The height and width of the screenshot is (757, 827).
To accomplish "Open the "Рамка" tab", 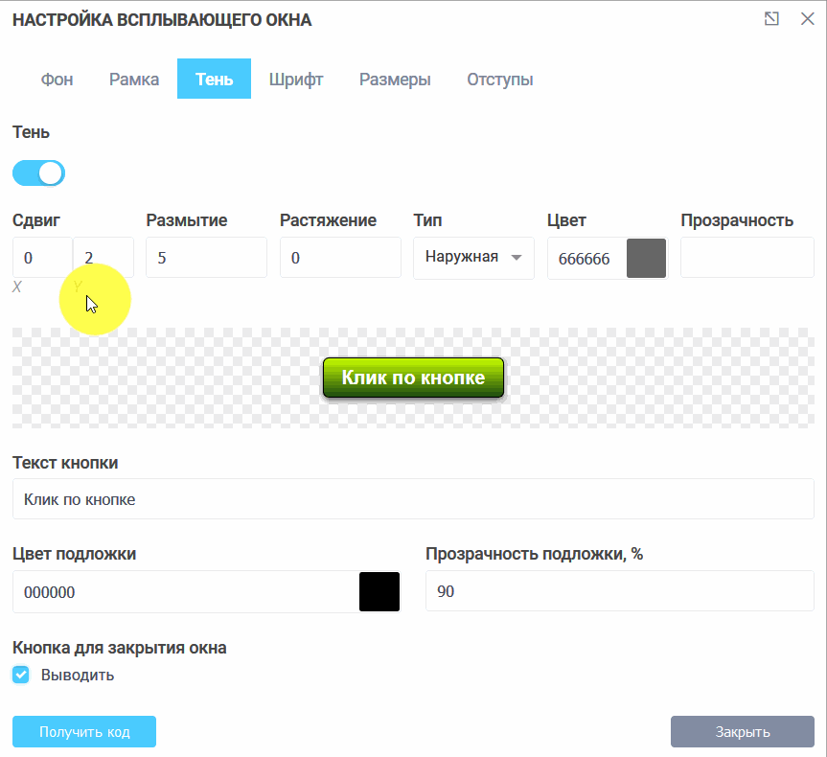I will tap(134, 80).
